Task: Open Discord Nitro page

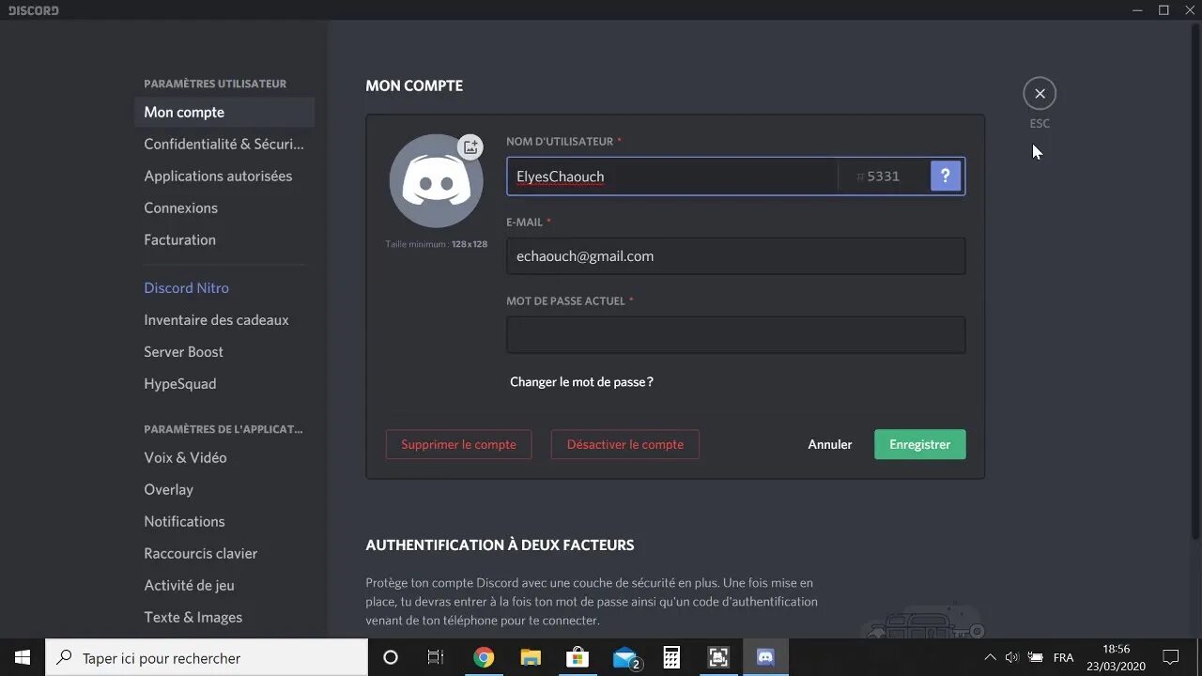Action: 224,287
